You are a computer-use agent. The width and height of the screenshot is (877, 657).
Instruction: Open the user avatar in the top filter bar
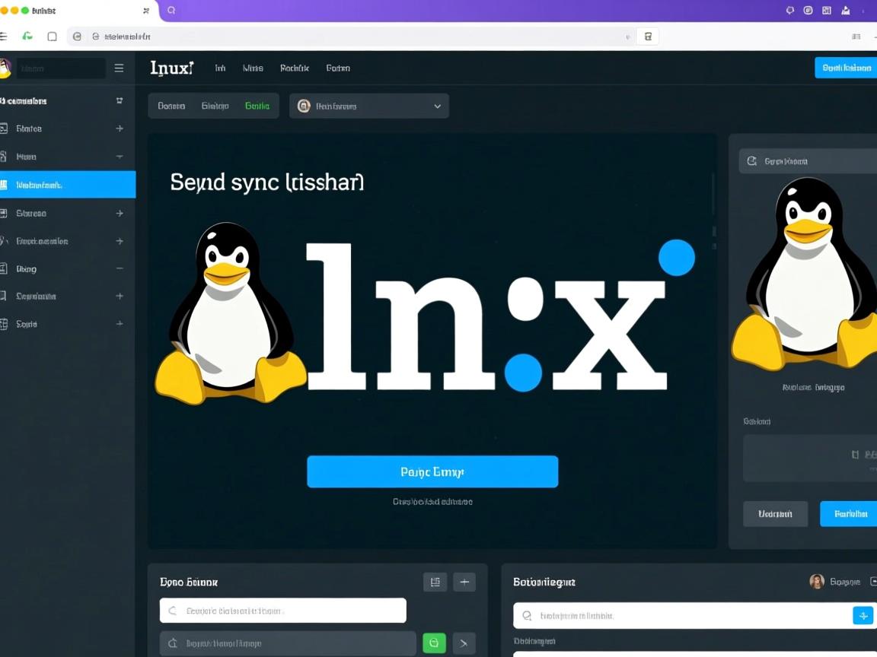(305, 106)
